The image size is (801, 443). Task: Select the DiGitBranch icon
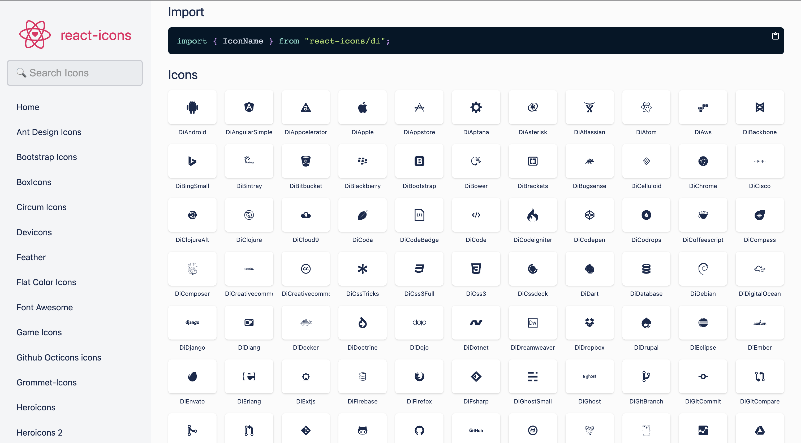click(646, 376)
